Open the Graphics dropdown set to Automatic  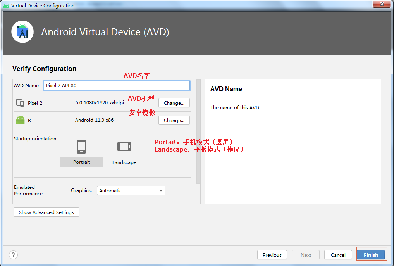pyautogui.click(x=131, y=190)
